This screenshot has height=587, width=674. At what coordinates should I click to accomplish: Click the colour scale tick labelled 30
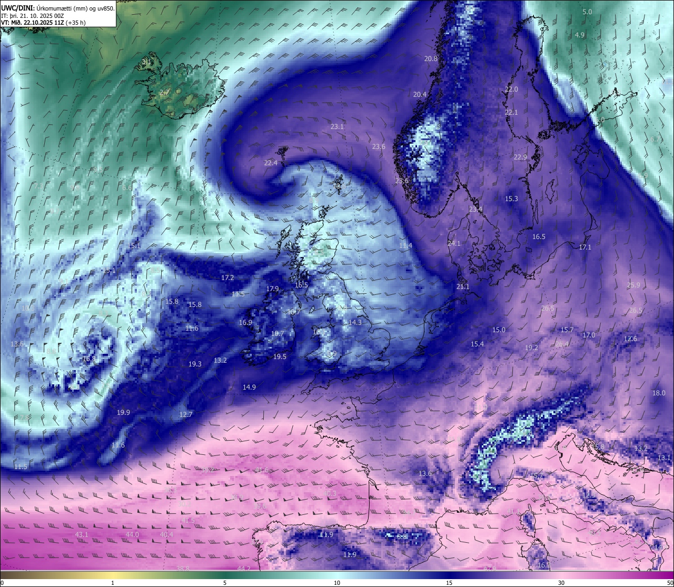pyautogui.click(x=561, y=583)
